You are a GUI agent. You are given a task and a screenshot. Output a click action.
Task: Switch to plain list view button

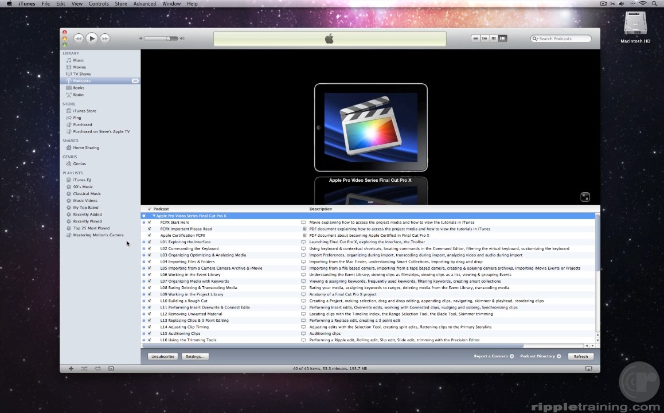tap(475, 38)
